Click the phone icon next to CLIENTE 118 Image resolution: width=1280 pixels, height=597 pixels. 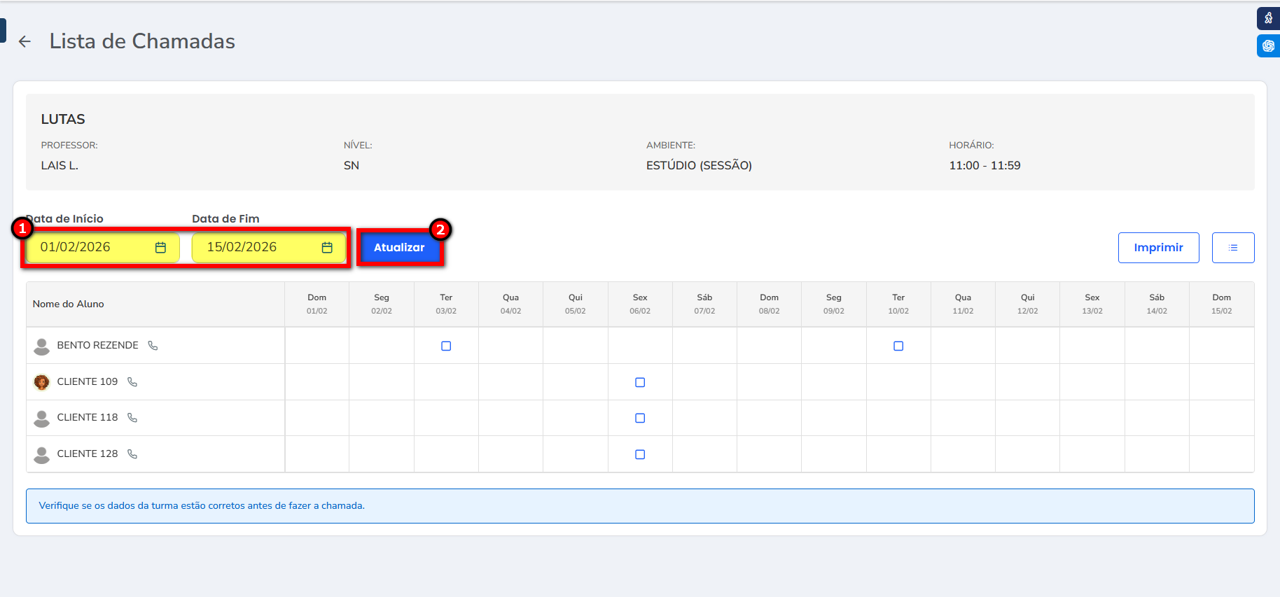click(132, 418)
